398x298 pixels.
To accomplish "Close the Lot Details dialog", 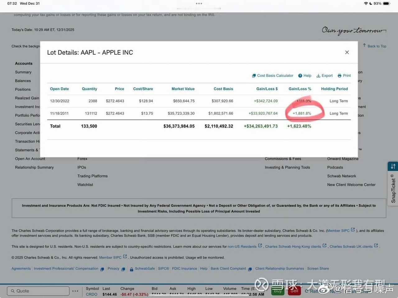I will point(347,52).
